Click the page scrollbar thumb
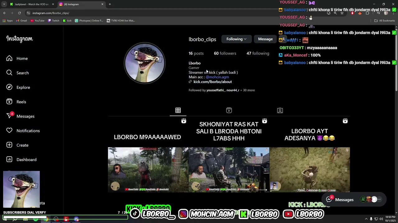 point(396,60)
